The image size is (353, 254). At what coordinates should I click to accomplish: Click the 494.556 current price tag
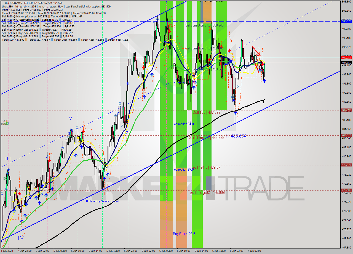pyautogui.click(x=346, y=63)
